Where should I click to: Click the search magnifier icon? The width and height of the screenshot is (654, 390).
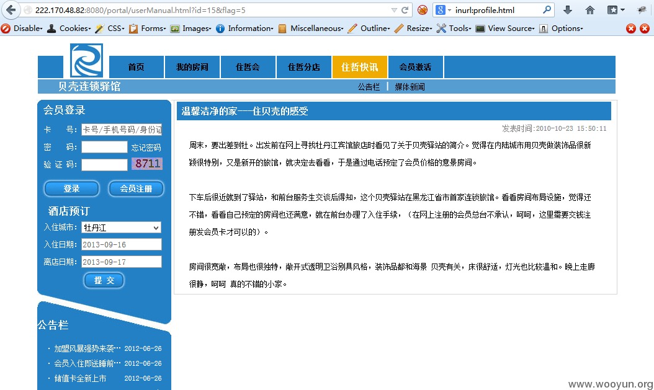[547, 9]
